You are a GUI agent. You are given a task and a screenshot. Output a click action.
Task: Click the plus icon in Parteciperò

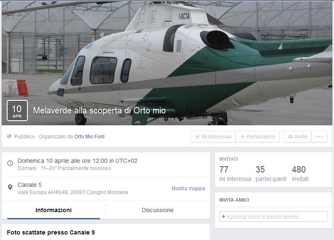[x=242, y=137]
